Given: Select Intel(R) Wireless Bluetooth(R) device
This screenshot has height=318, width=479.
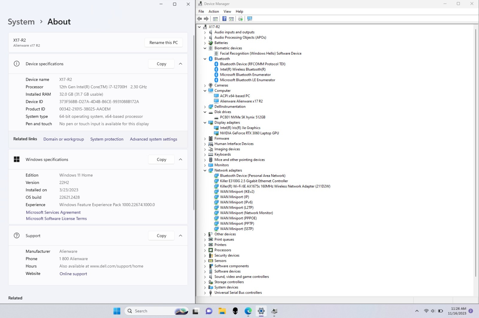Looking at the screenshot, I should pyautogui.click(x=243, y=69).
